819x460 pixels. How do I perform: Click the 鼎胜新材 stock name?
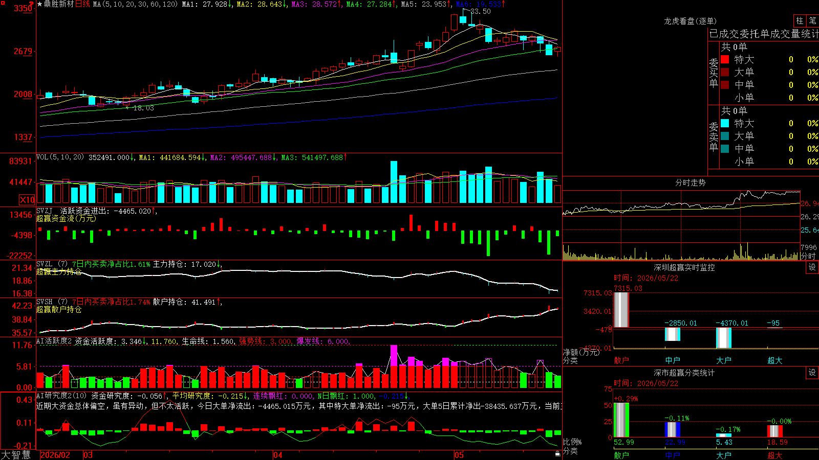59,4
